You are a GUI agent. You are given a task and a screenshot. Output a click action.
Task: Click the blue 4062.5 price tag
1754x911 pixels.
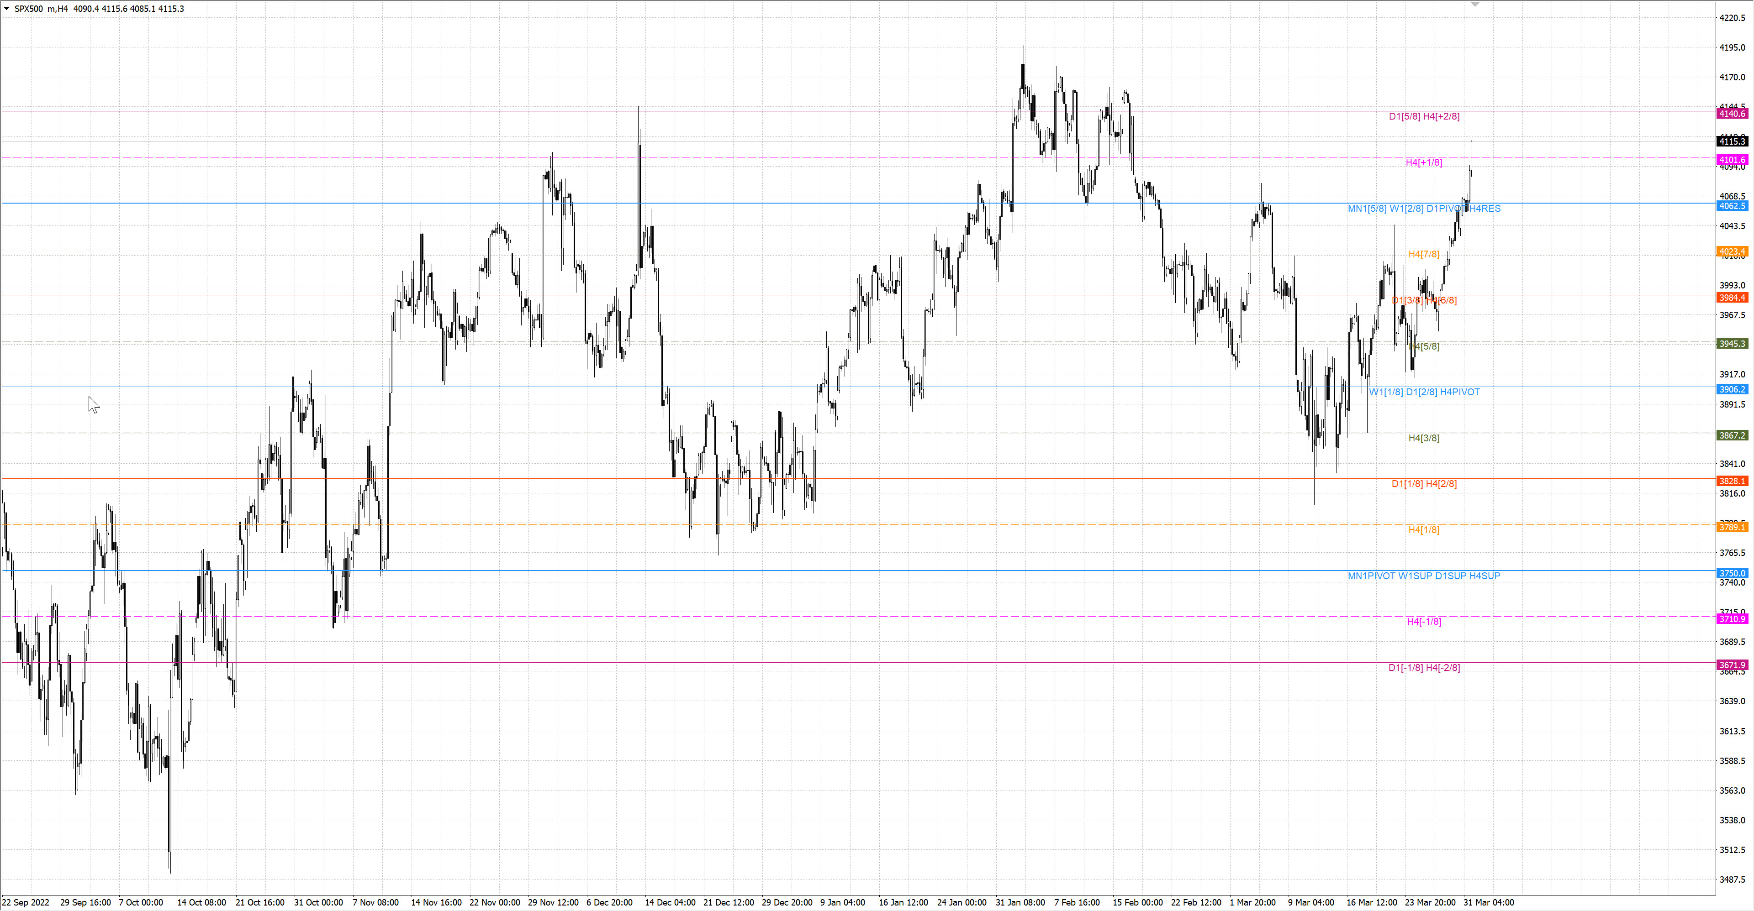(x=1732, y=206)
